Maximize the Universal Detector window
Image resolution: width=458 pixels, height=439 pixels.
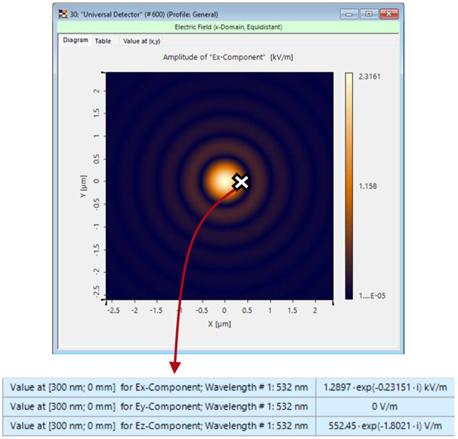point(369,14)
